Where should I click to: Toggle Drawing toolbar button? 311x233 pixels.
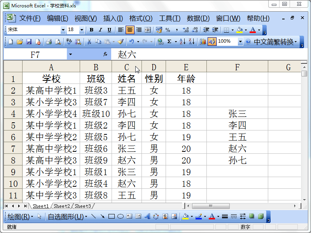(212, 42)
